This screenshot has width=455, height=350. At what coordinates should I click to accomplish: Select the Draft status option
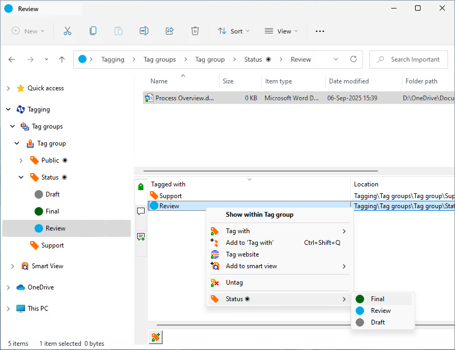(x=377, y=322)
